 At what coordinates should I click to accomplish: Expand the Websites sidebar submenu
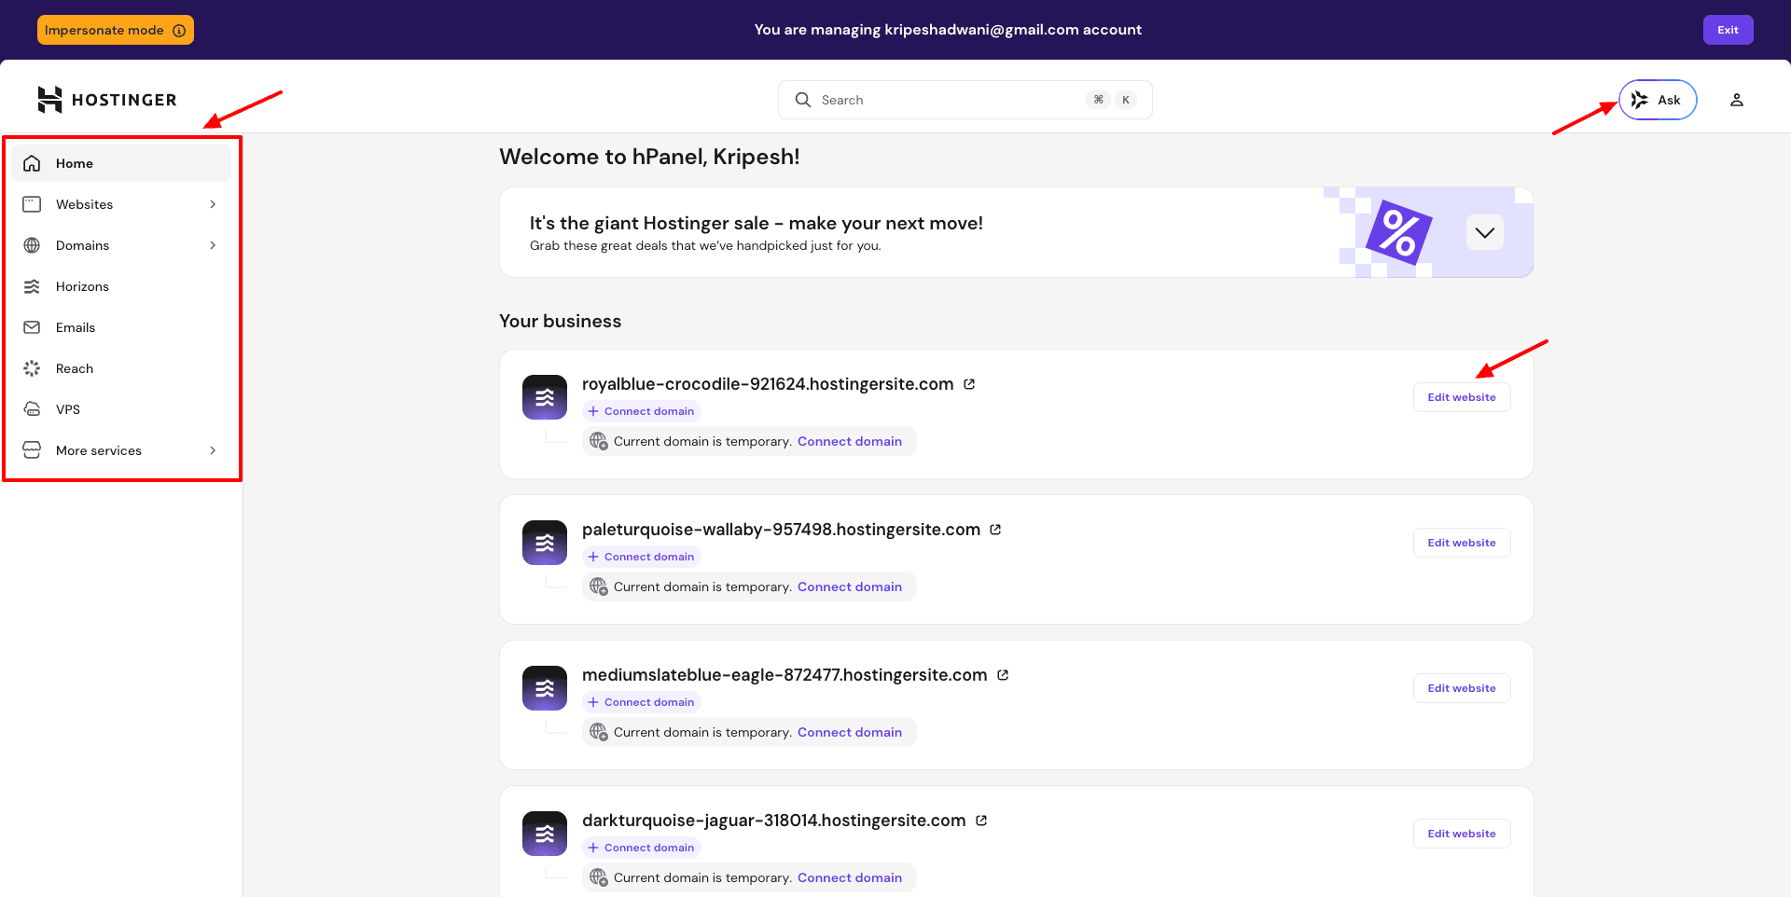pyautogui.click(x=213, y=204)
